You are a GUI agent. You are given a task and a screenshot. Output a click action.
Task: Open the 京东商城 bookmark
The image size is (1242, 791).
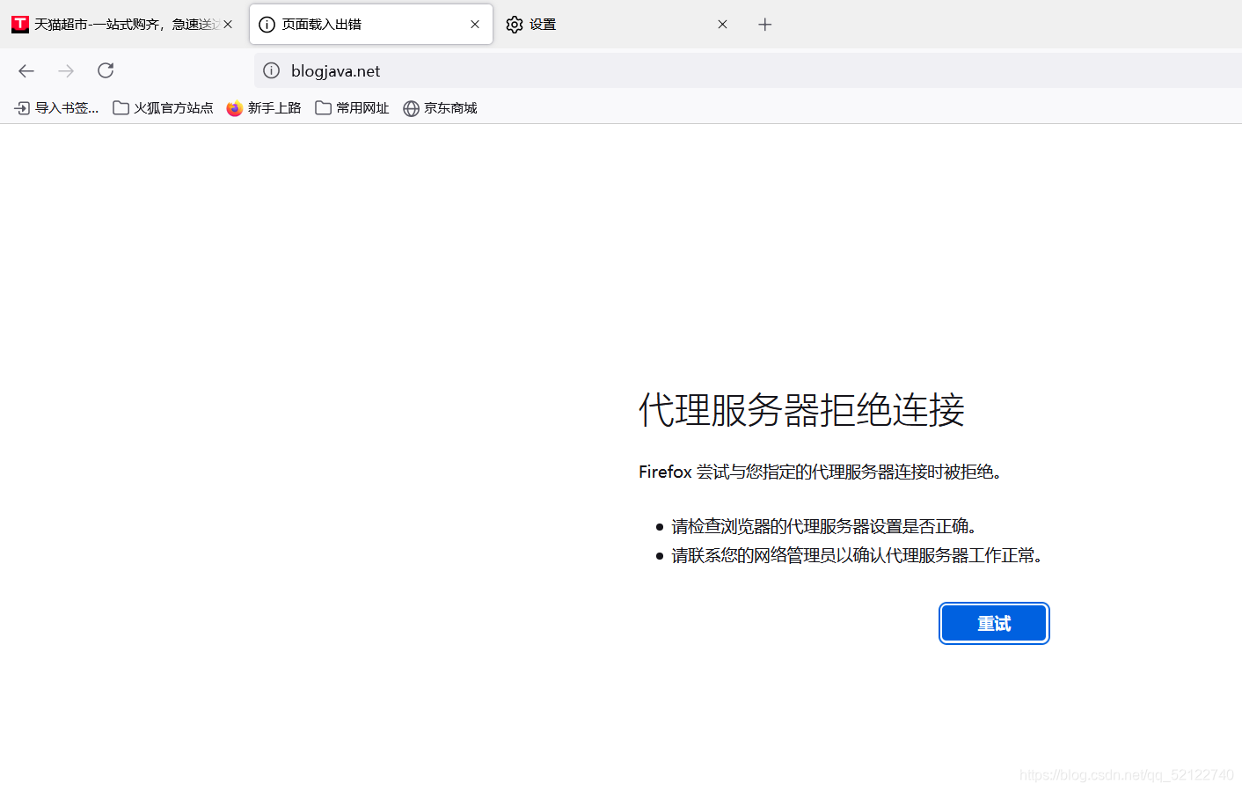[440, 108]
